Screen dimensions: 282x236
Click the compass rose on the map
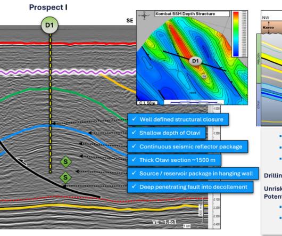[x=144, y=15]
